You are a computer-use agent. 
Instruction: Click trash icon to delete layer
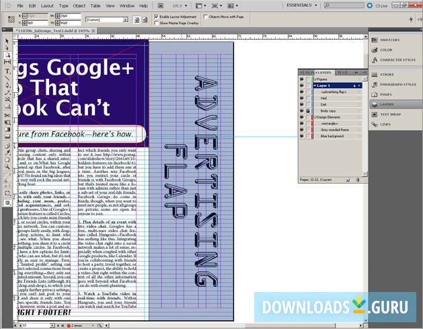point(358,180)
